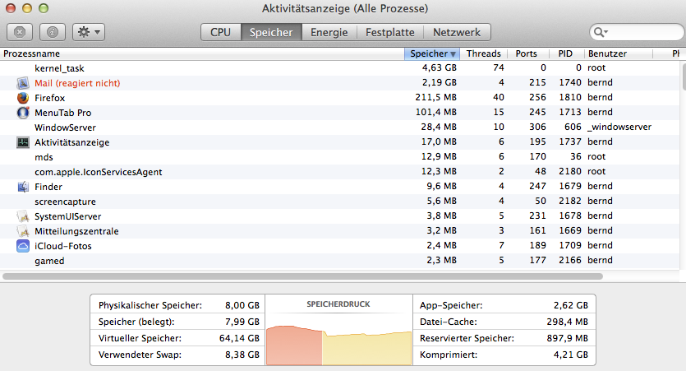
Task: Click the search magnifier icon
Action: coord(600,32)
